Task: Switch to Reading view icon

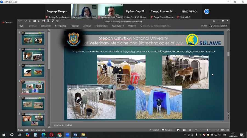Action: point(190,130)
